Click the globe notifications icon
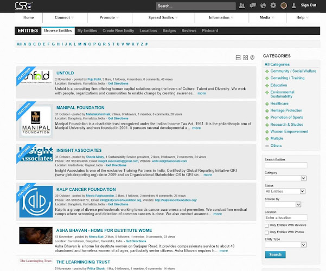326x271 pixels. point(263,5)
